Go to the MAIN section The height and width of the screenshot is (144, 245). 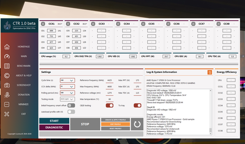coord(24,56)
